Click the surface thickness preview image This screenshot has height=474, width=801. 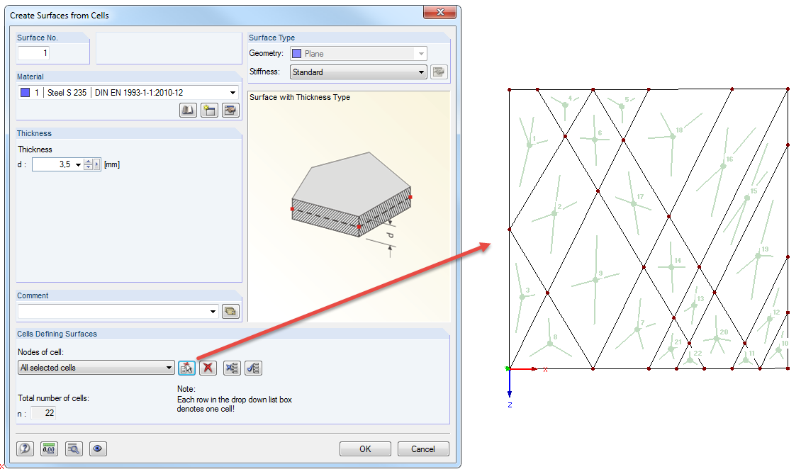coord(349,207)
